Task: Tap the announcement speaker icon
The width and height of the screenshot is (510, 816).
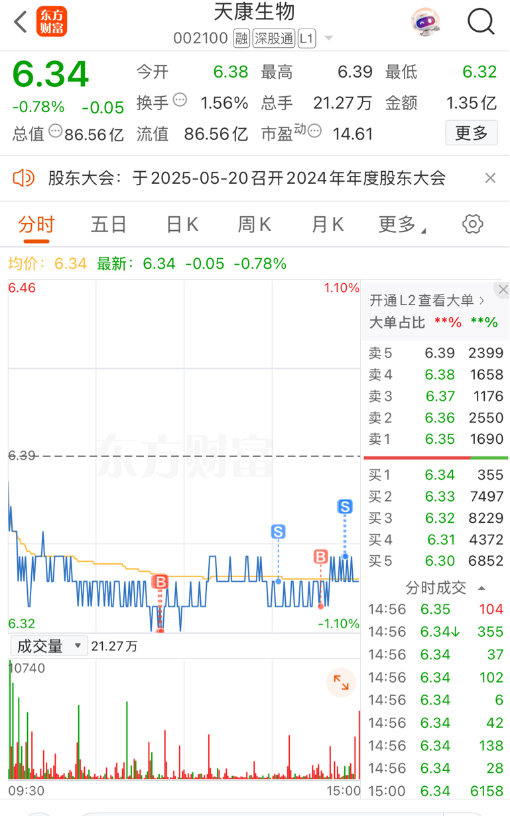Action: point(23,178)
